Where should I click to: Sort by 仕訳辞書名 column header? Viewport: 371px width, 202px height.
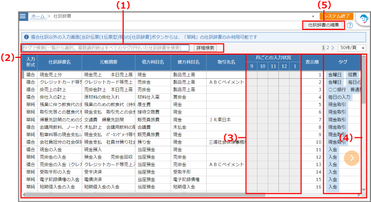[x=59, y=62]
